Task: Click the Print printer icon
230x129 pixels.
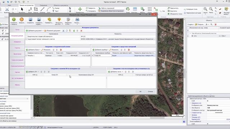Action: [77, 19]
